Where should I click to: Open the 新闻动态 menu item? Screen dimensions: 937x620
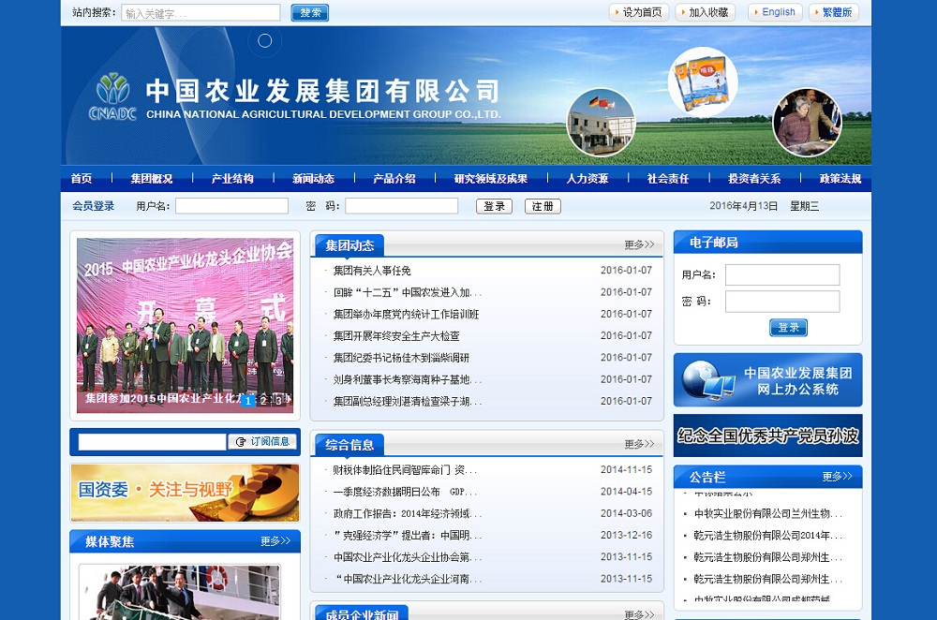(313, 178)
